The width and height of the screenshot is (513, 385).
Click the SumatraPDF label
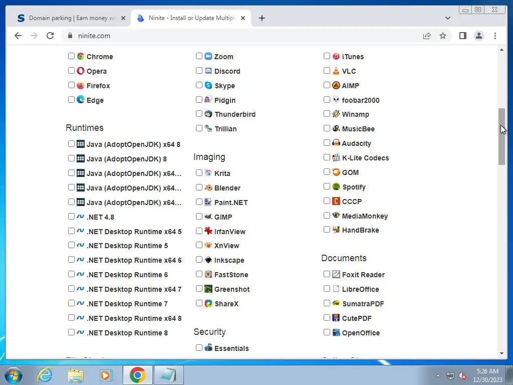[363, 303]
